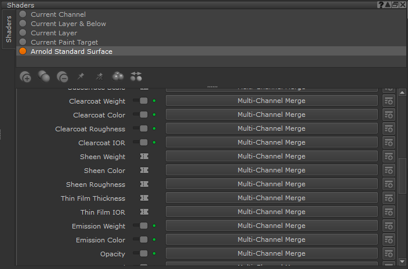This screenshot has width=408, height=269.
Task: Click the help question mark icon
Action: pos(381,5)
